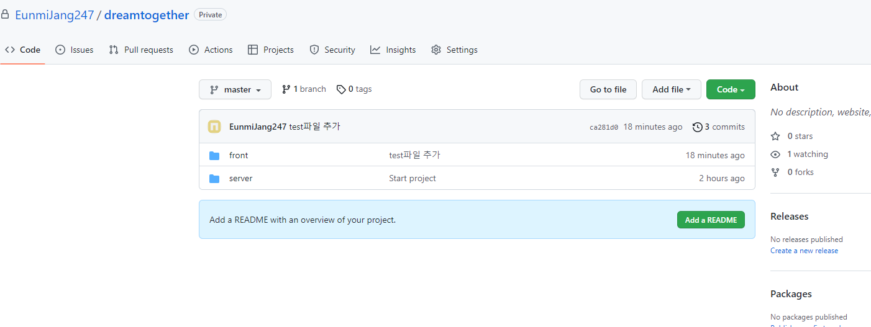View the 1 branch link
Image resolution: width=871 pixels, height=327 pixels.
coord(304,89)
